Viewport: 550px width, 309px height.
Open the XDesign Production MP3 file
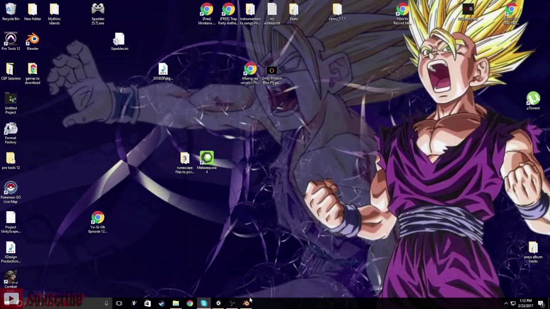[x=11, y=252]
